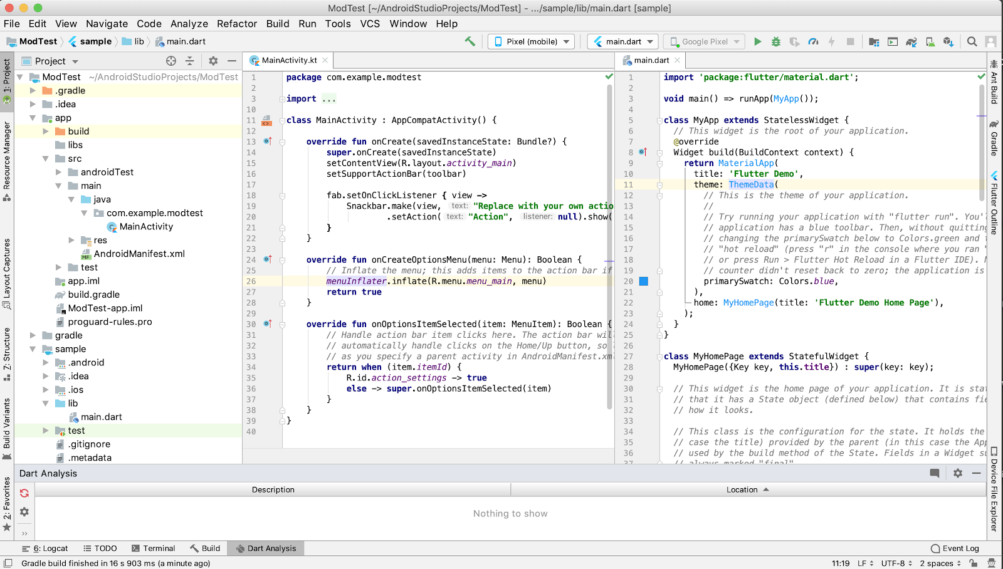This screenshot has width=1003, height=569.
Task: Open the Terminal tool window
Action: click(x=153, y=548)
